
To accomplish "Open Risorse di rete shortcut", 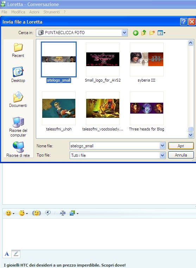I will click(x=18, y=149).
